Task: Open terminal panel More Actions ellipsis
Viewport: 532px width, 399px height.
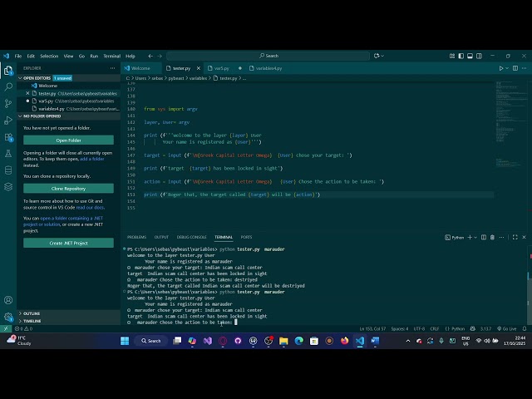Action: [501, 237]
